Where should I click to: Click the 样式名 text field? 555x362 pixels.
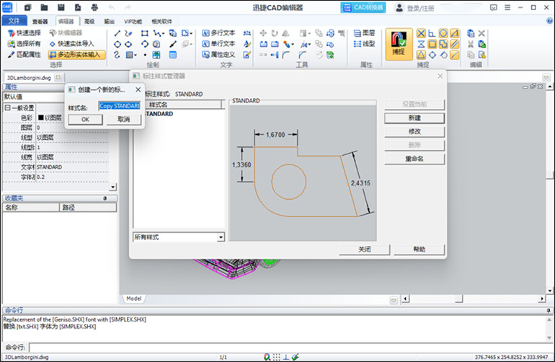point(119,106)
